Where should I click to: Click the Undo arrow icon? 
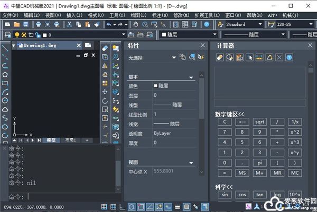pyautogui.click(x=109, y=25)
